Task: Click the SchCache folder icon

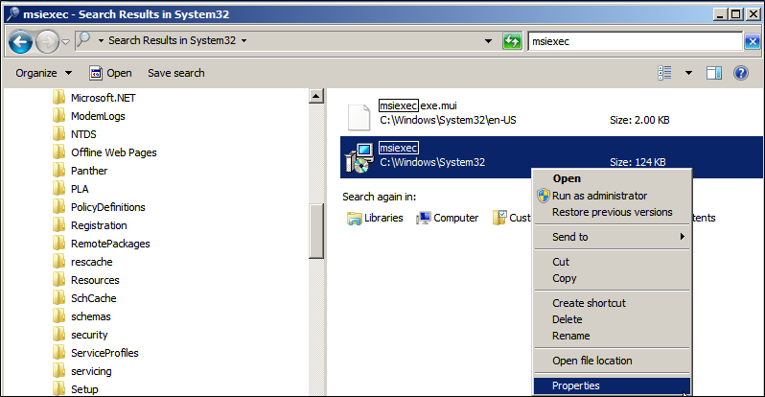Action: [58, 298]
